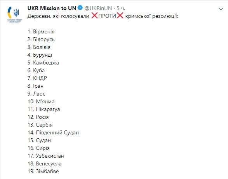Open the tweet options chevron menu

(221, 9)
